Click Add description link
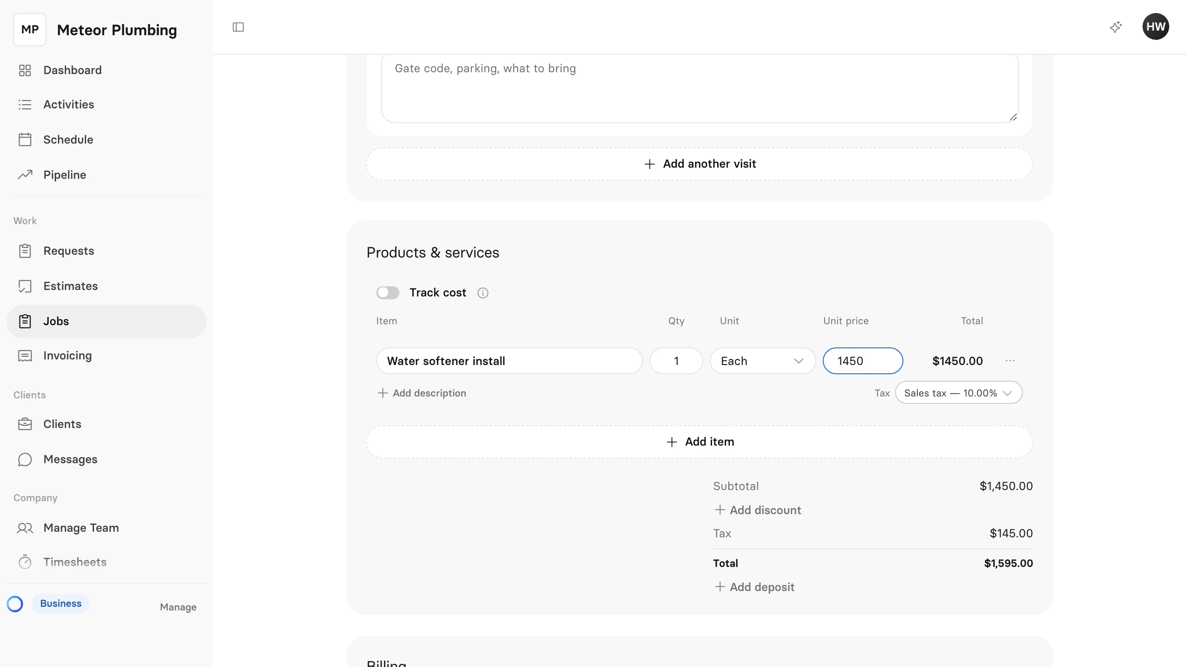 coord(422,393)
